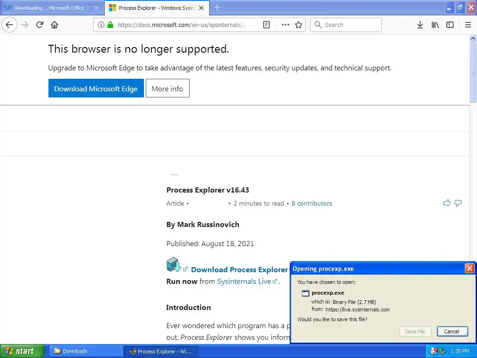Click the By Mark Russinovich byline
Screen dimensions: 477x358
pos(203,225)
